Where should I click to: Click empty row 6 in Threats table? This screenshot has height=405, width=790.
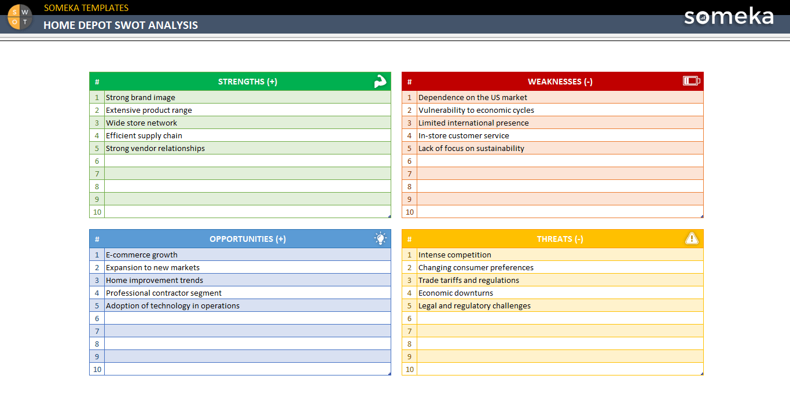coord(560,318)
